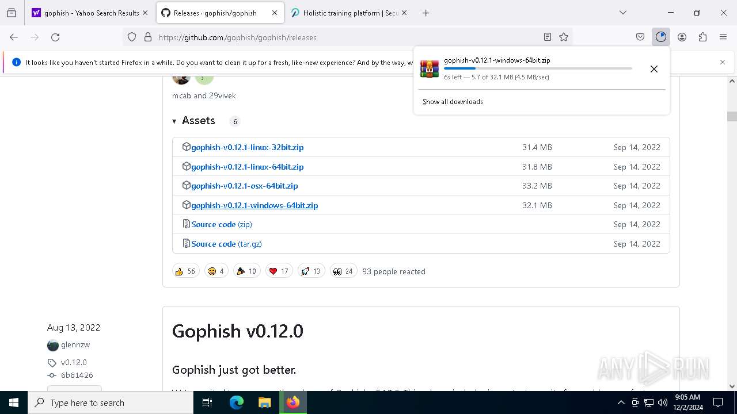React with thumbs up (56)

coord(185,271)
